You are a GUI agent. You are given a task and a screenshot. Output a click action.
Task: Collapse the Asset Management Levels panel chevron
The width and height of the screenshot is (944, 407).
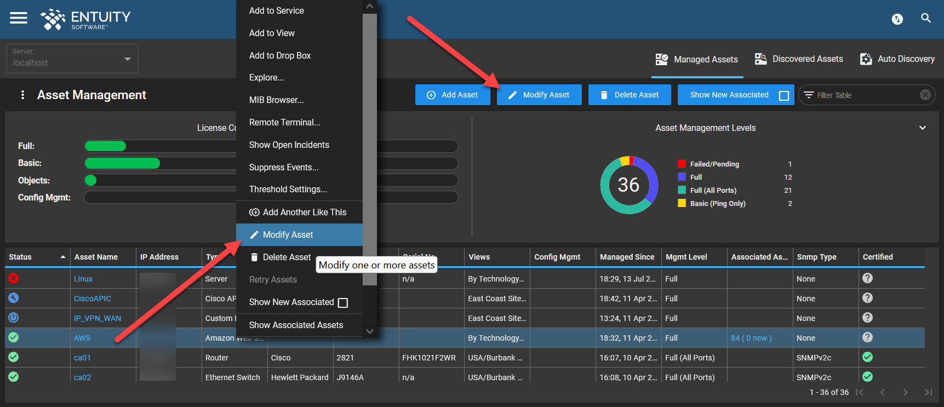[923, 128]
